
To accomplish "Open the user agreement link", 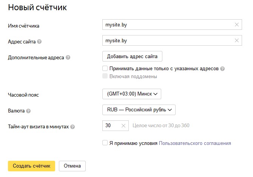I will [x=195, y=143].
